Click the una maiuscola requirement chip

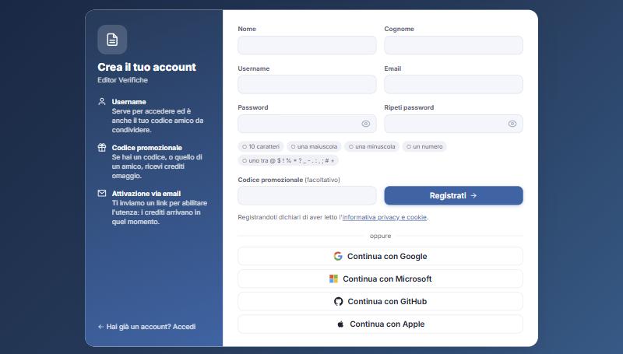[314, 146]
